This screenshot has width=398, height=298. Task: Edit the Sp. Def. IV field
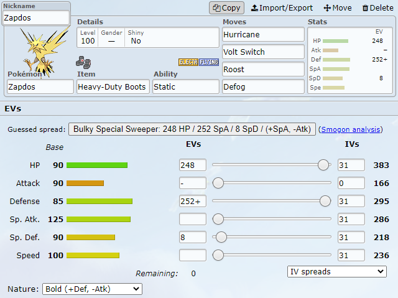[x=351, y=237]
